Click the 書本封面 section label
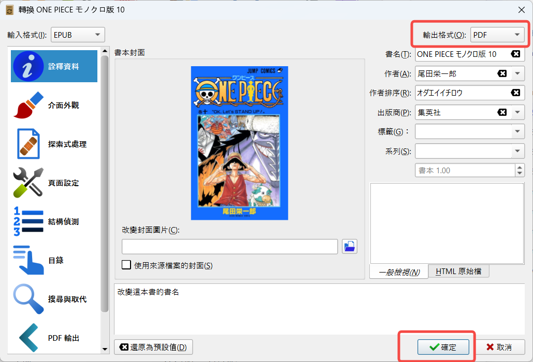The width and height of the screenshot is (533, 362). pyautogui.click(x=129, y=53)
